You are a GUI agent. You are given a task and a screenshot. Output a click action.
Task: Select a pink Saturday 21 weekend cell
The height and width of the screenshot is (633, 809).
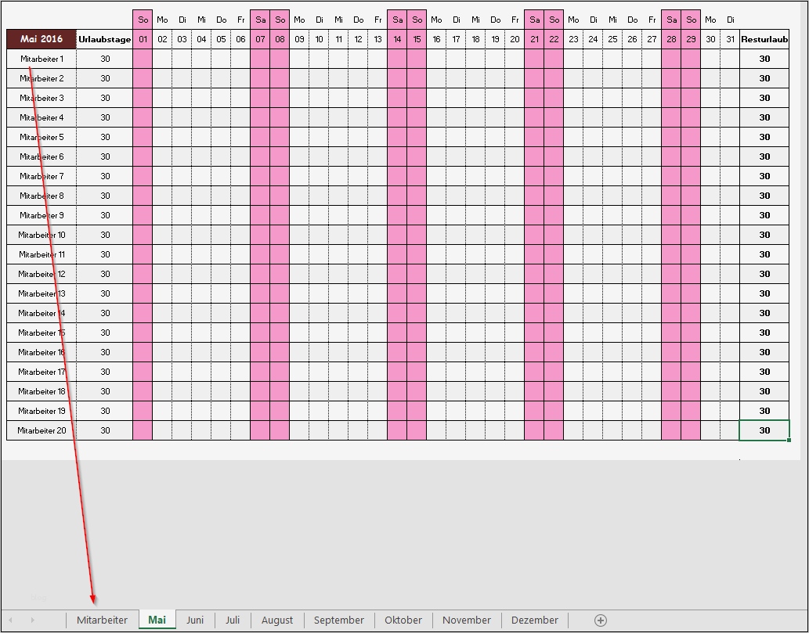coord(534,235)
